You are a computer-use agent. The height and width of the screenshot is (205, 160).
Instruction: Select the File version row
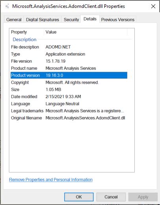click(69, 61)
